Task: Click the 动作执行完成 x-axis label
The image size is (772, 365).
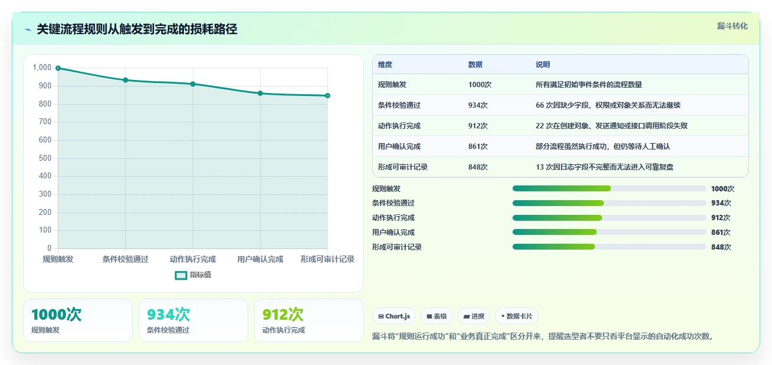Action: [193, 259]
